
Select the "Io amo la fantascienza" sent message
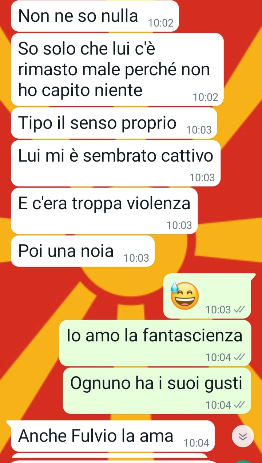pyautogui.click(x=155, y=343)
